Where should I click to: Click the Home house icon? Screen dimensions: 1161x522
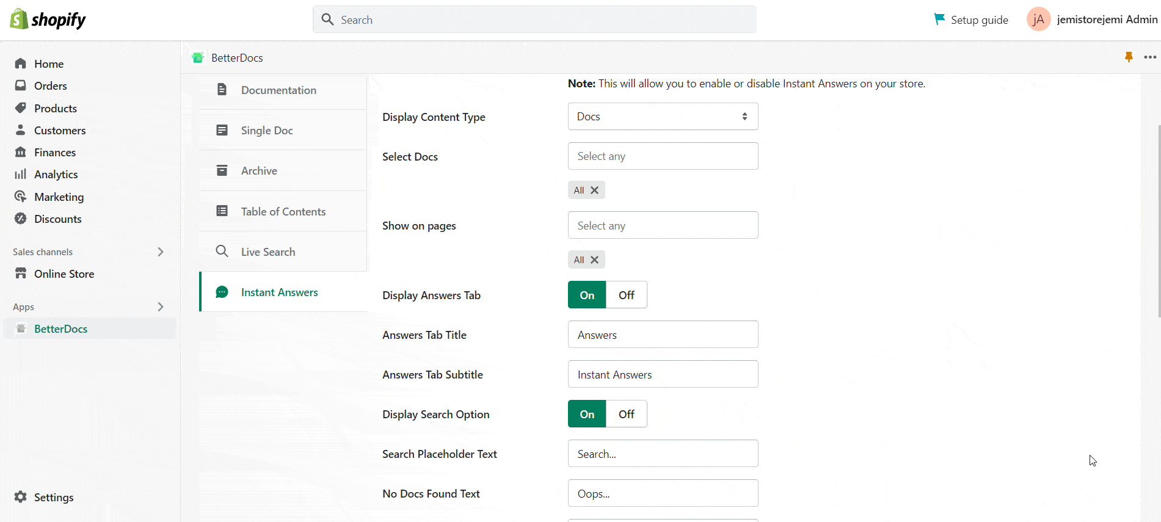[21, 63]
